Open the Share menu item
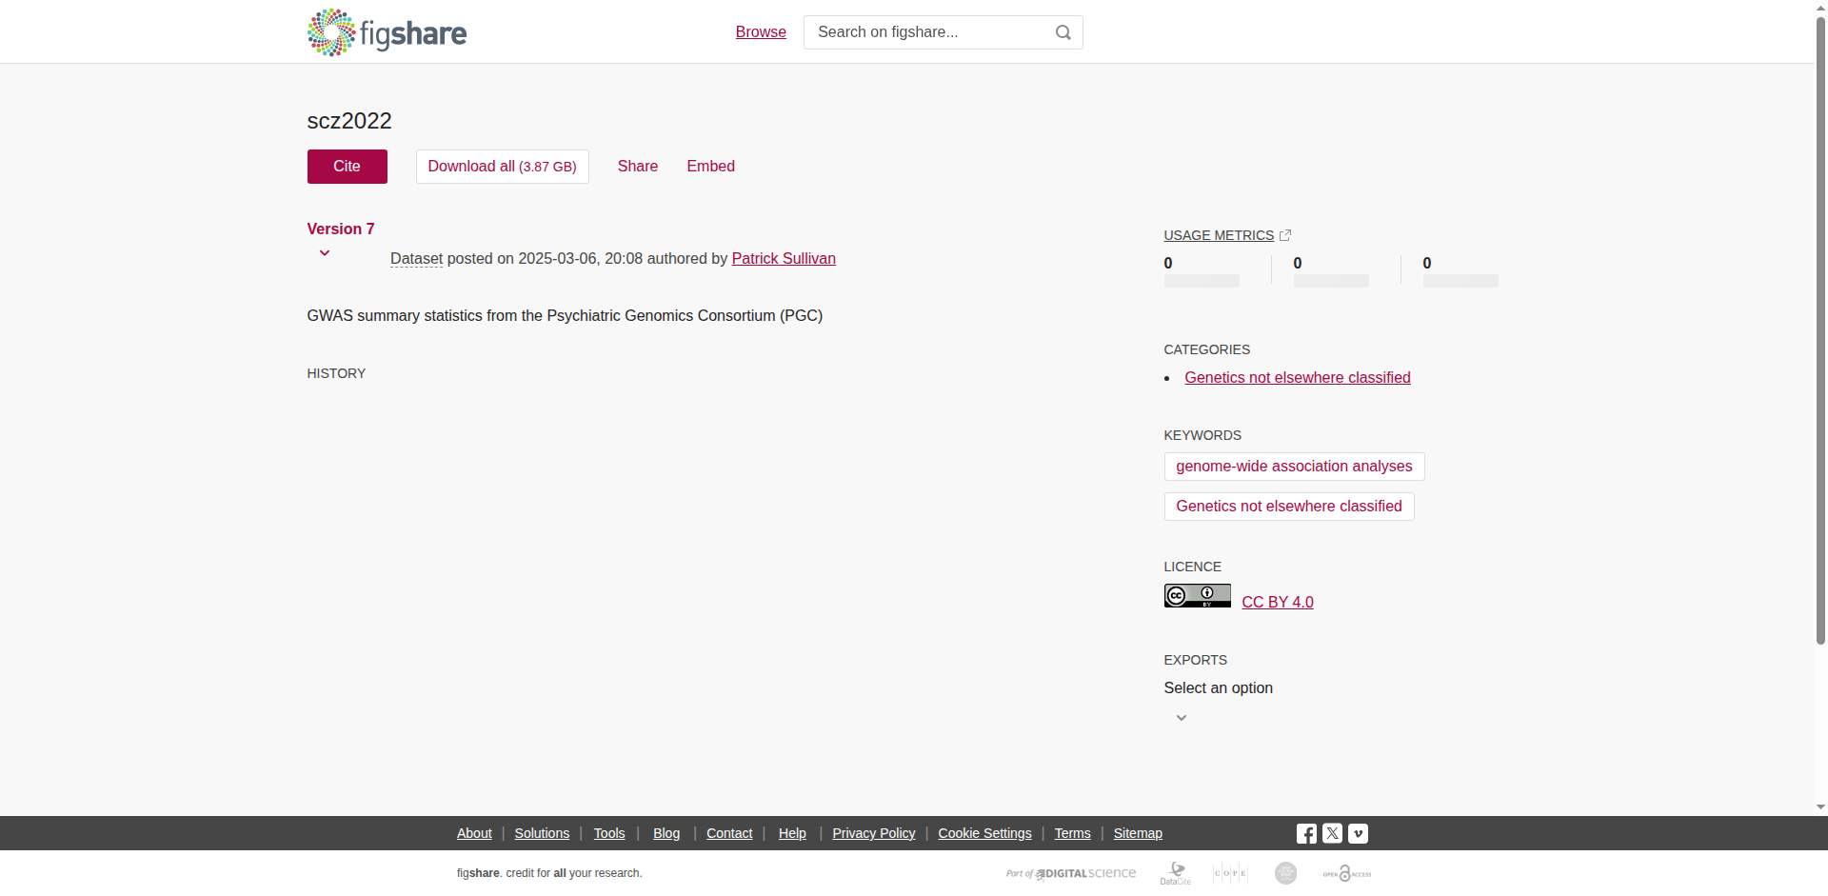 [x=638, y=167]
